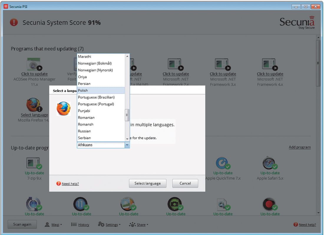Screen dimensions: 324x235
Task: Click the Mozilla Firefox program icon in the list
Action: click(x=34, y=105)
